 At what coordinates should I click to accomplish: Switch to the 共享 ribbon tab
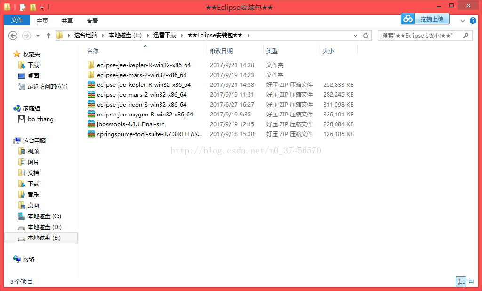coord(67,21)
